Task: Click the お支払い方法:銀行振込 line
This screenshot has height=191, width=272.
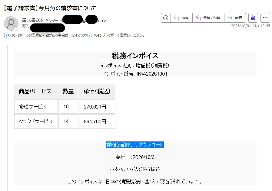Action: point(135,169)
